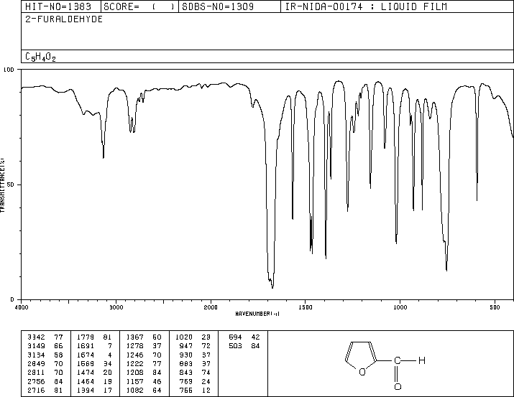
Task: Select peak table entry 1394
Action: [x=86, y=391]
